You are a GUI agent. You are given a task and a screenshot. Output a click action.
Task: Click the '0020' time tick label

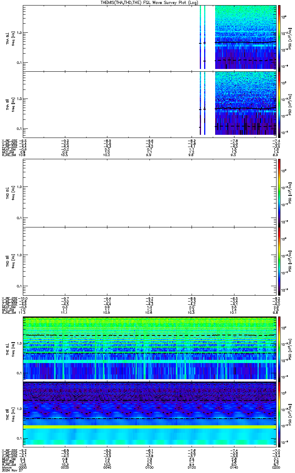point(65,467)
